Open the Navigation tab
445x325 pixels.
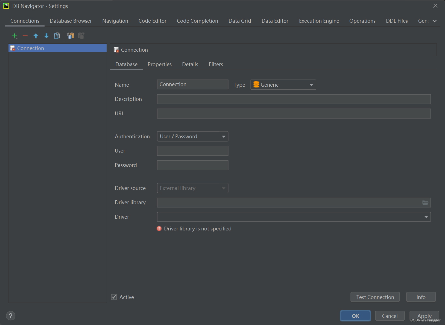coord(115,21)
